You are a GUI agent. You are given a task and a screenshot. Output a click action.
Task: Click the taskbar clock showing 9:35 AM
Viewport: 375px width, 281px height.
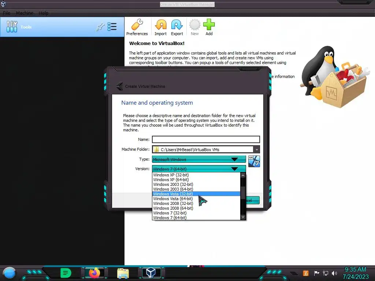pyautogui.click(x=355, y=273)
